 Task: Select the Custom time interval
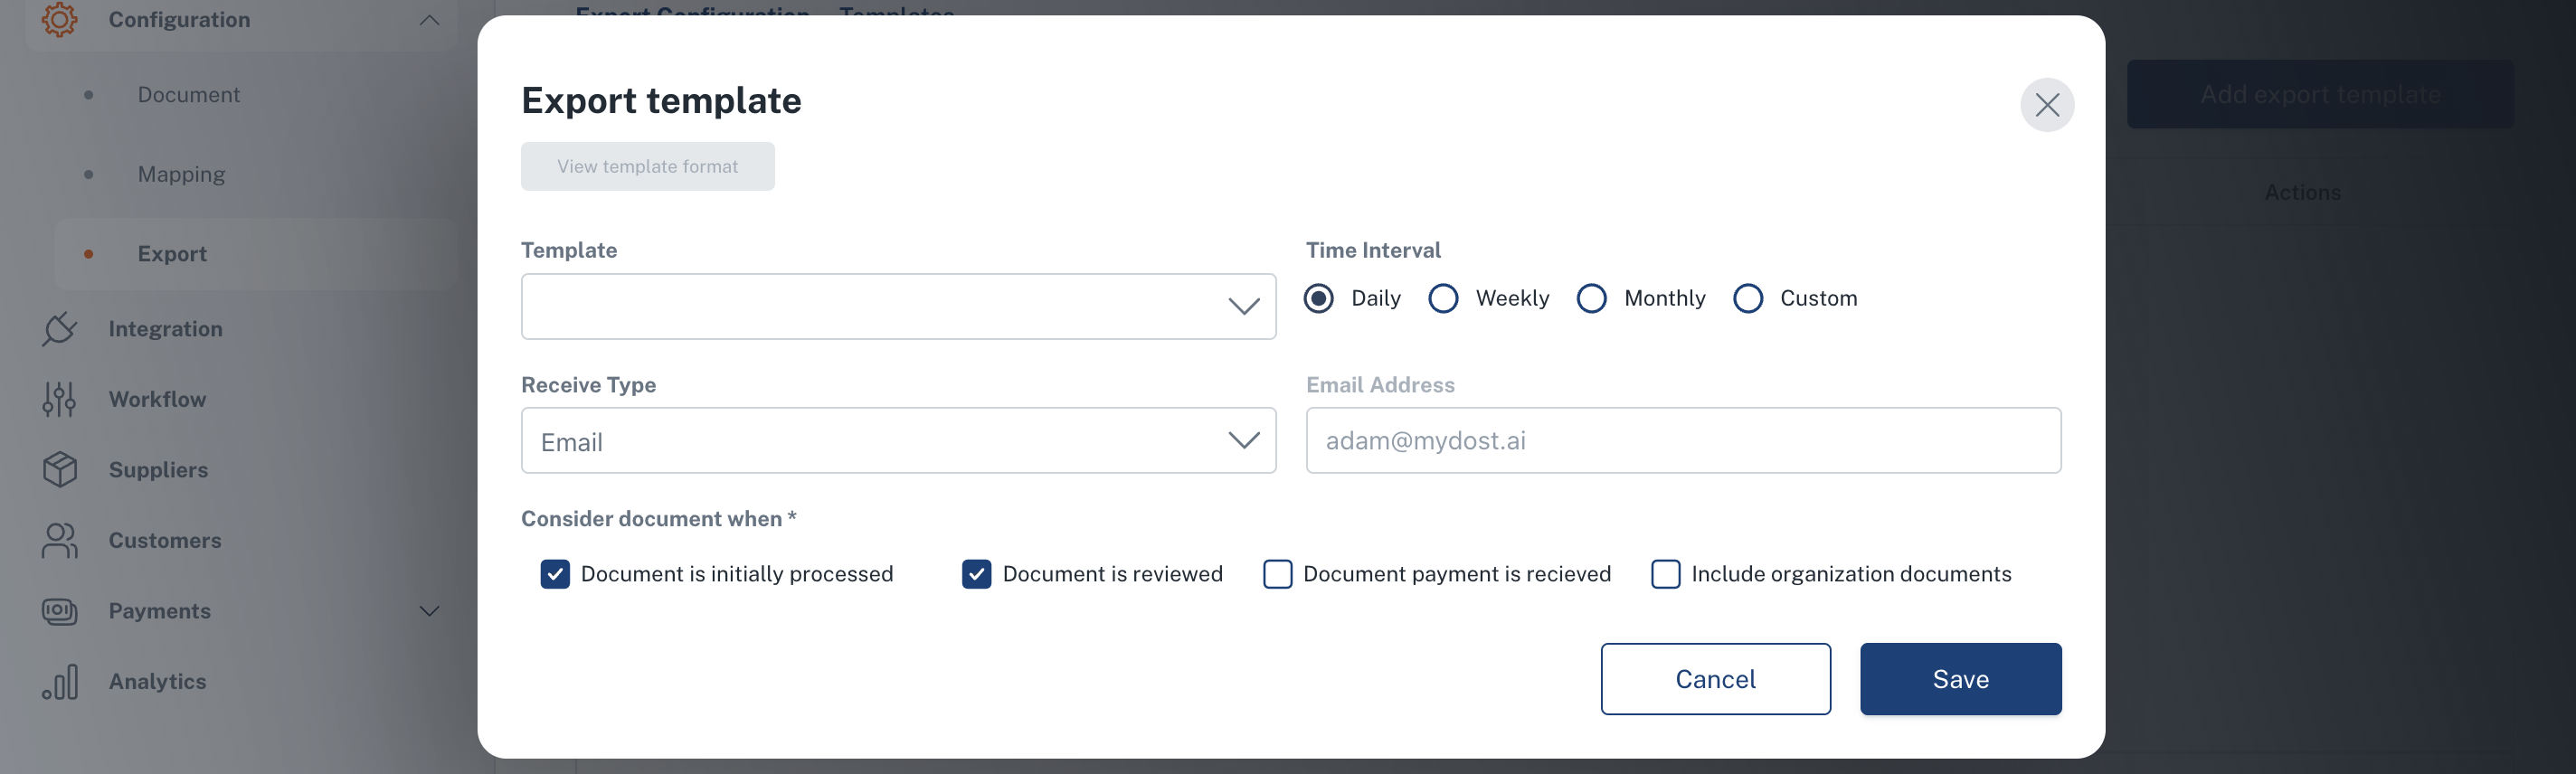click(1747, 298)
